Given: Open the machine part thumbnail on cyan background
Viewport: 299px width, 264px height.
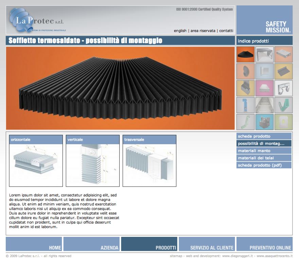Looking at the screenshot, I should (x=264, y=122).
